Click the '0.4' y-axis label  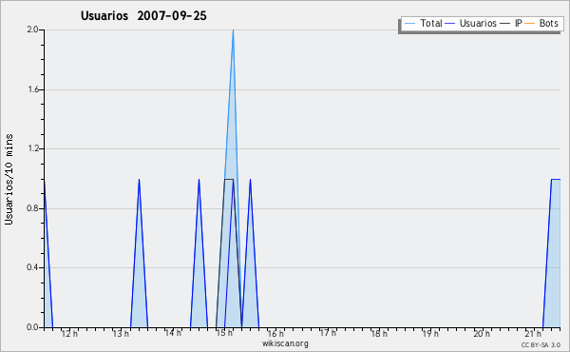(32, 267)
